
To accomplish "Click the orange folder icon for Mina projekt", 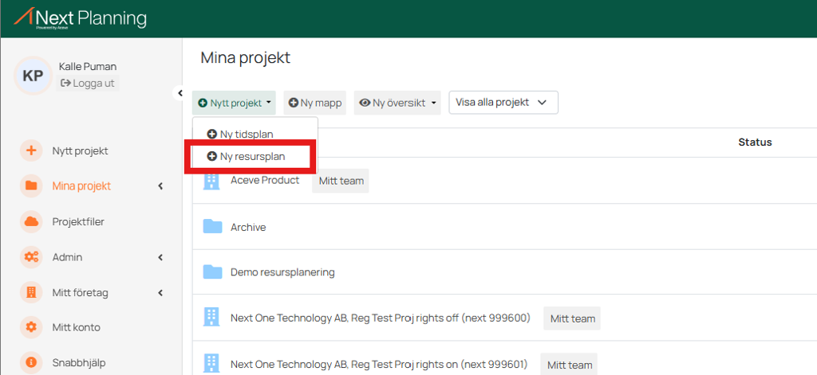I will tap(31, 186).
